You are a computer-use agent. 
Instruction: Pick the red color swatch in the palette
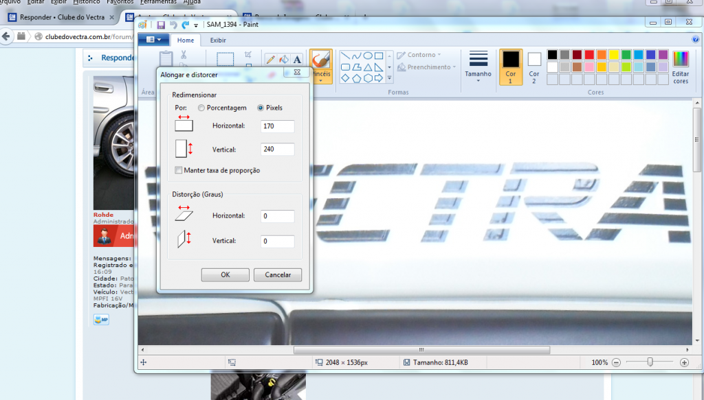pos(589,55)
